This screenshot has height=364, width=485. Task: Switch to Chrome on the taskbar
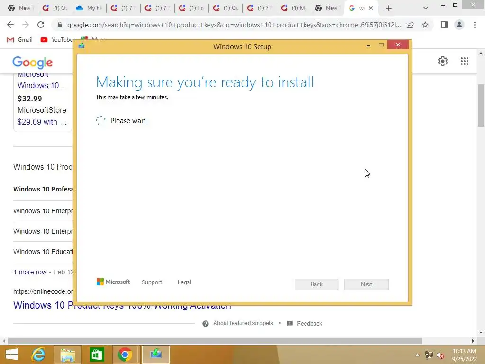[125, 355]
